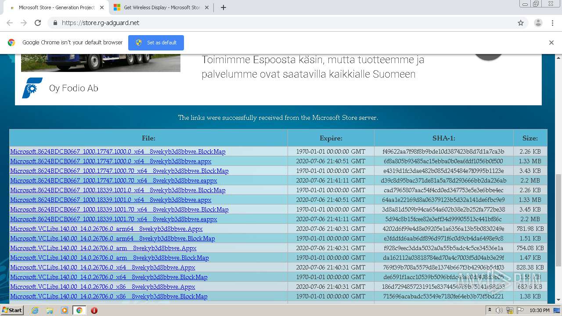Open the truck advertisement image
This screenshot has height=316, width=562.
(x=101, y=63)
